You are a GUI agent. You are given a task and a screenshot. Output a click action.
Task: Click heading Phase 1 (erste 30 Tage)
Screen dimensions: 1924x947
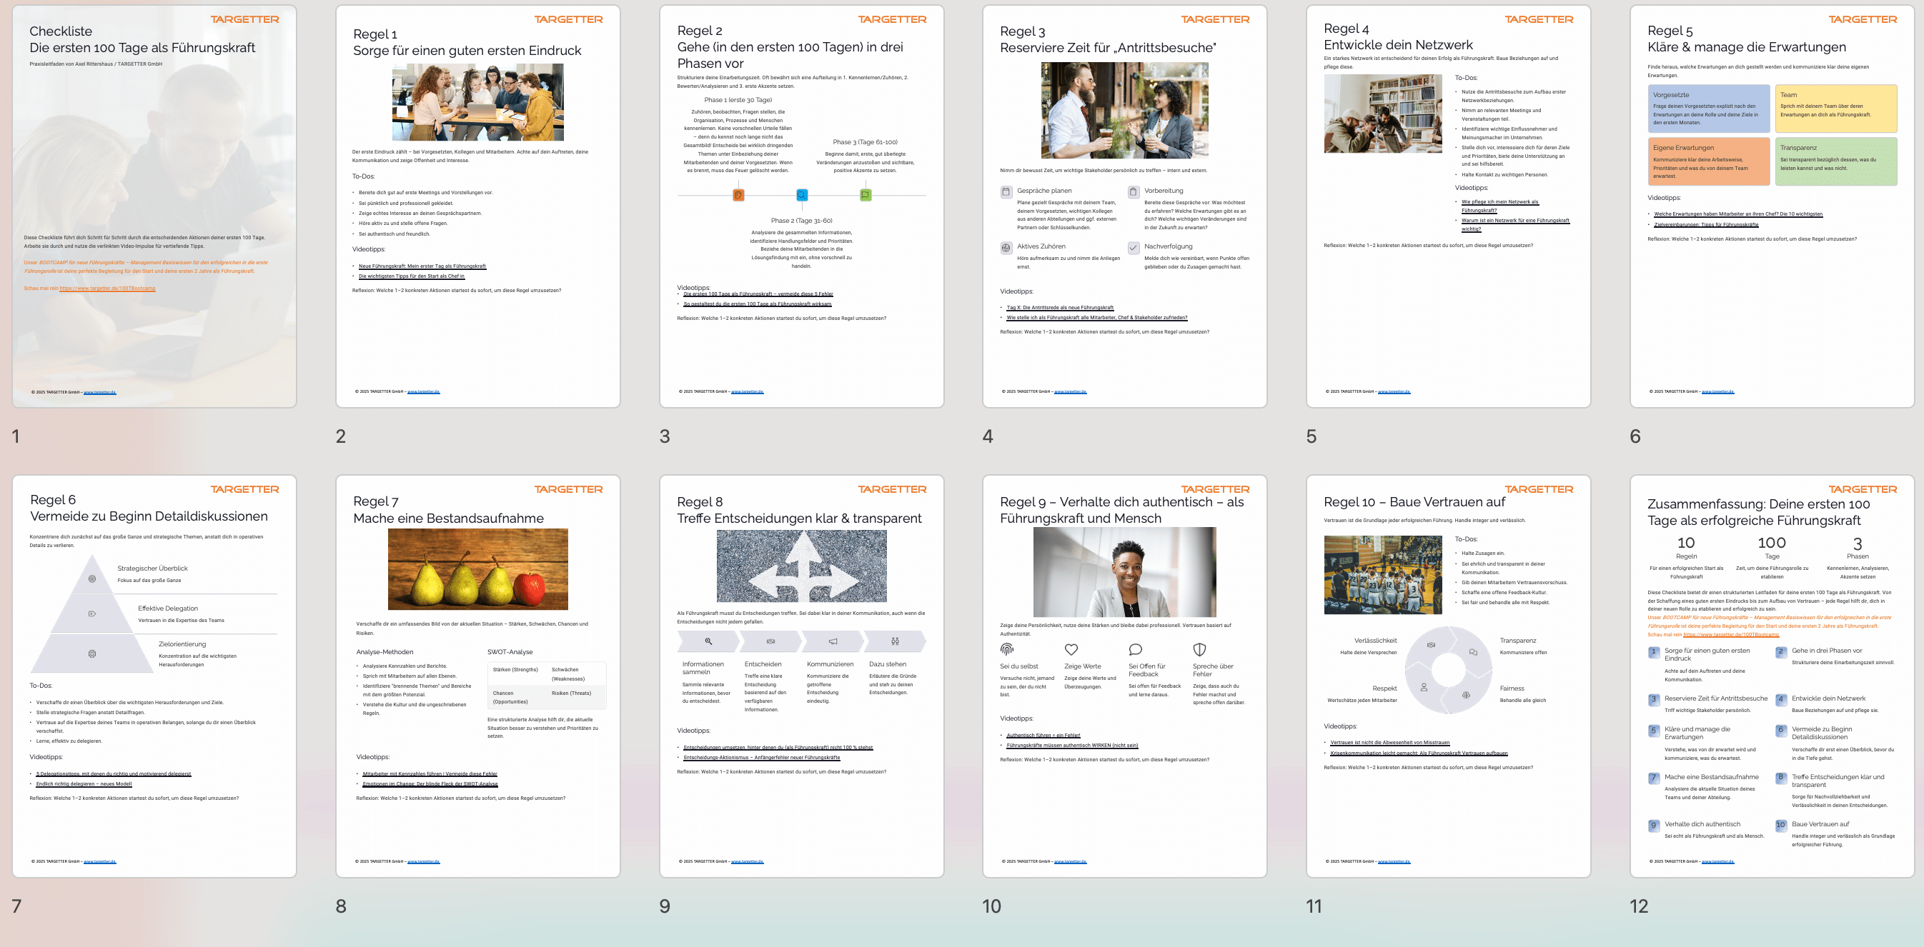[x=738, y=100]
